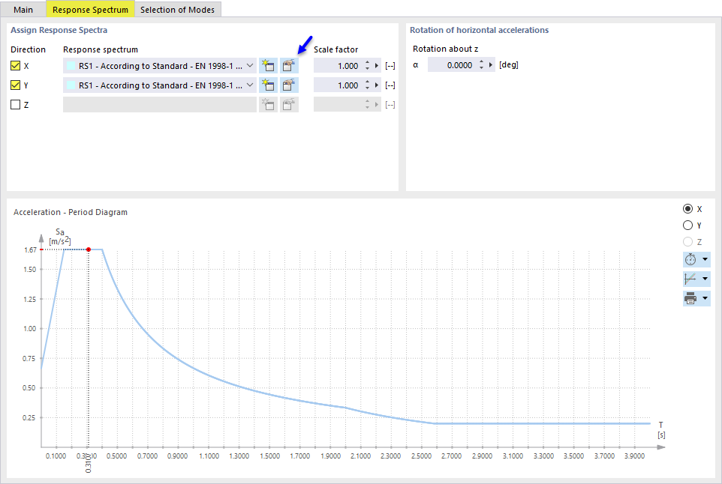Click the 2.1000 period axis label
Screen dimensions: 722x484
pos(360,456)
